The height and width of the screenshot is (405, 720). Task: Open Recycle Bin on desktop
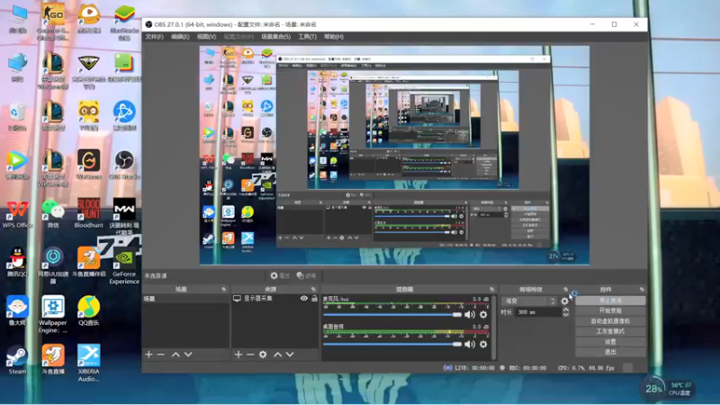click(x=17, y=116)
